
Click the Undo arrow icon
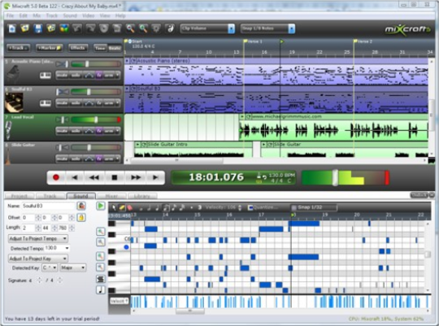(77, 28)
